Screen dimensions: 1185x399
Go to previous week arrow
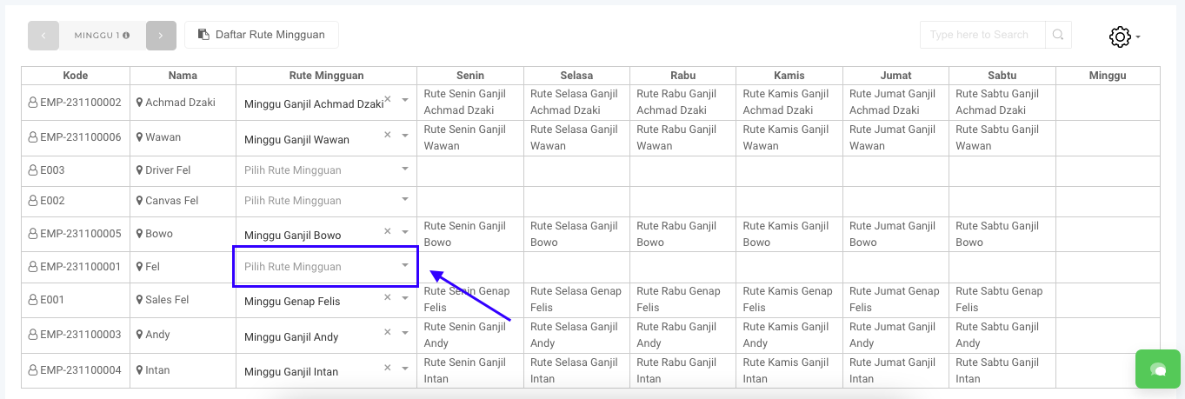(43, 36)
